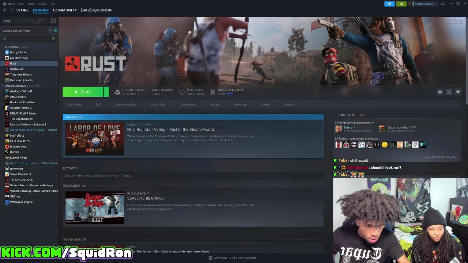Toggle sort by recent activity clock
Viewport: 468px width, 263px height.
(50, 31)
